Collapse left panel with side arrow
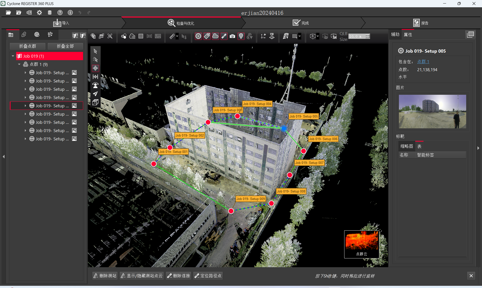 pos(4,156)
